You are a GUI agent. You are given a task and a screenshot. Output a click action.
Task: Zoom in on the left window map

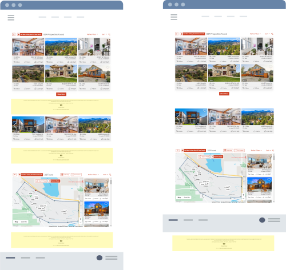click(81, 219)
